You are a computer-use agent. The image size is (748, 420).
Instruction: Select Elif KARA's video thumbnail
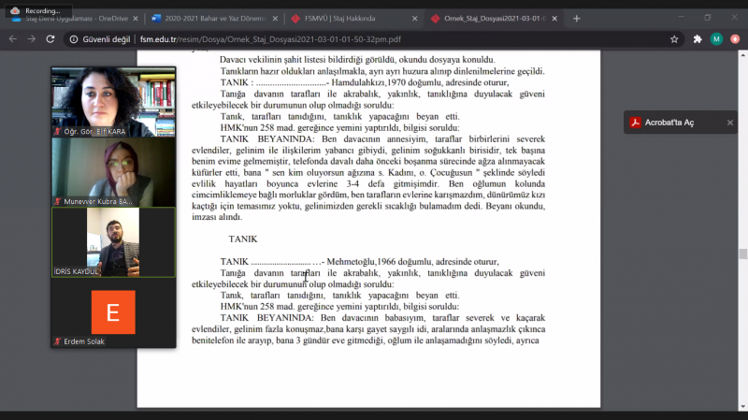113,102
